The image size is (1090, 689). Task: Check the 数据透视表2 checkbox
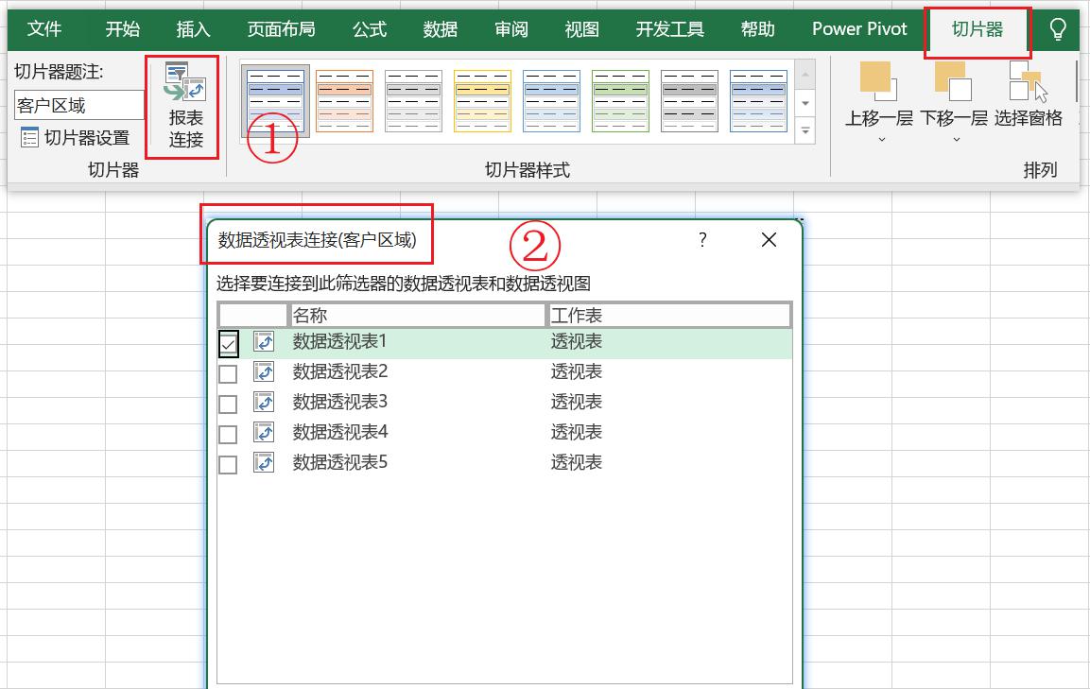tap(228, 374)
